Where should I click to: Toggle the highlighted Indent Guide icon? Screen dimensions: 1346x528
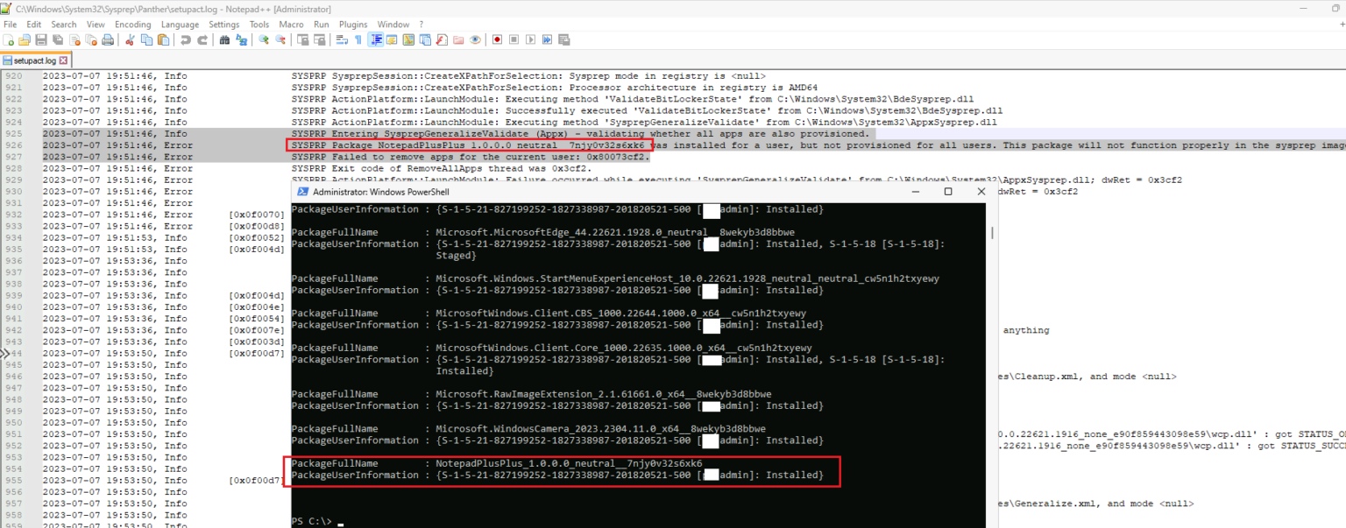[375, 39]
